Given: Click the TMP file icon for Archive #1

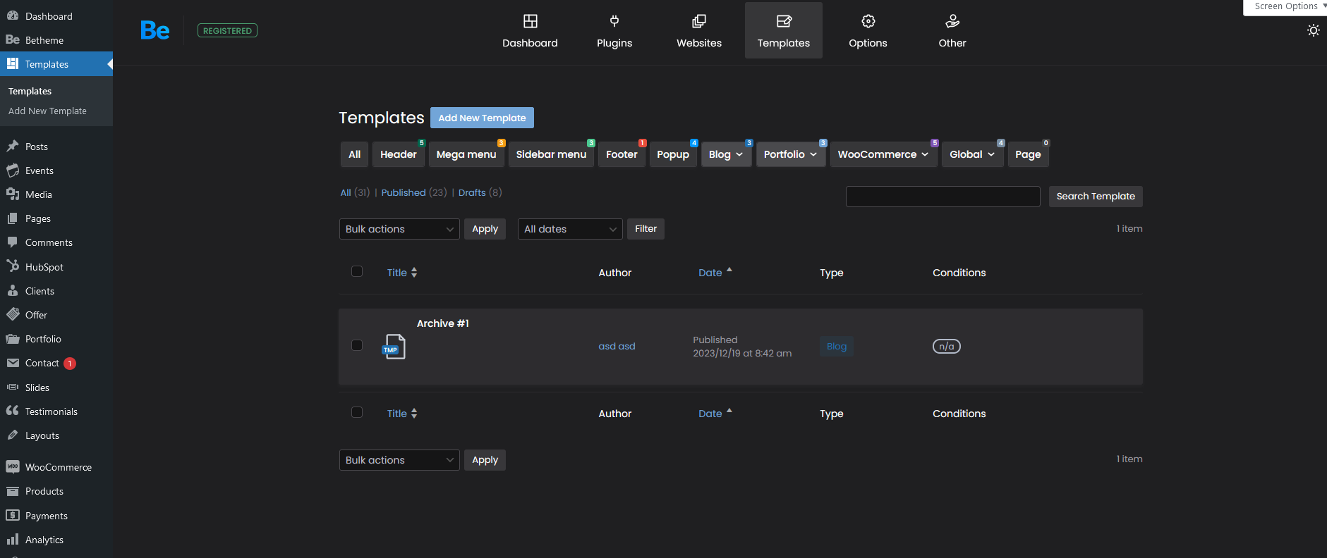Looking at the screenshot, I should coord(394,346).
